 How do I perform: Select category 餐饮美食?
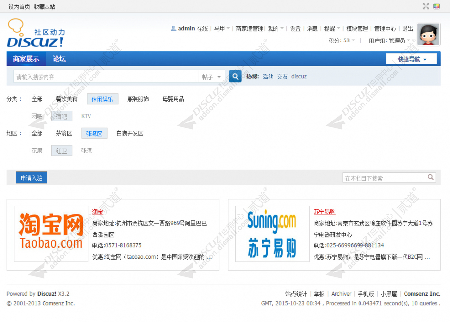(67, 99)
